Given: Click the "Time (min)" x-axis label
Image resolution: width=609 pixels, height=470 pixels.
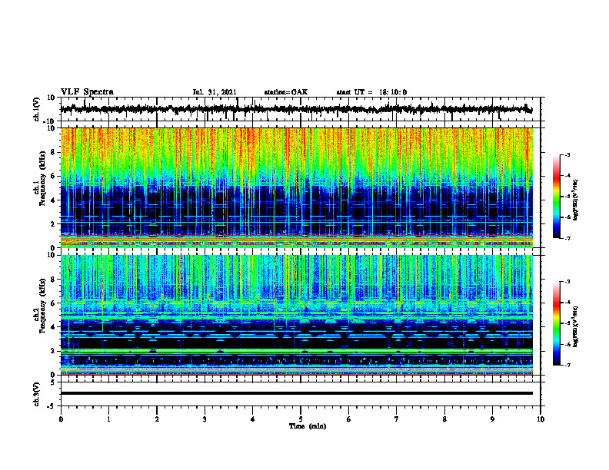Looking at the screenshot, I should [308, 426].
